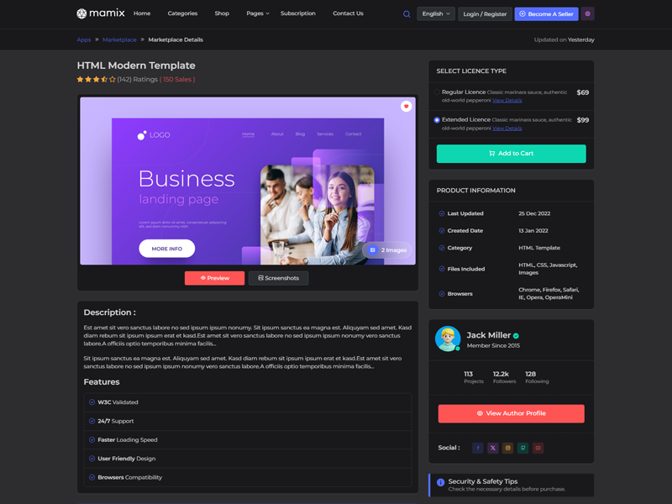Screen dimensions: 672x504
Task: Open the YouTube social icon
Action: (538, 448)
